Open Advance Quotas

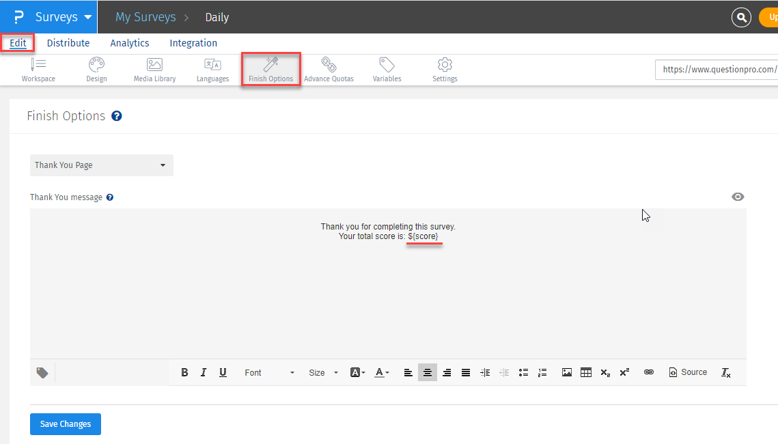[x=329, y=69]
